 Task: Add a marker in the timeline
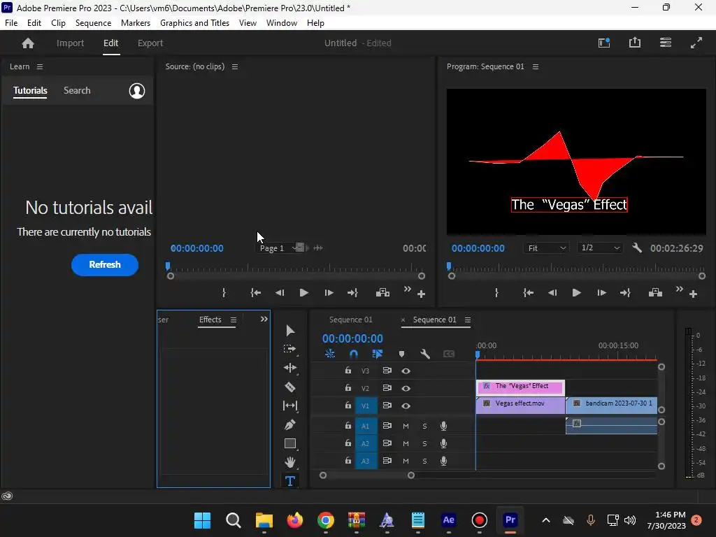pyautogui.click(x=401, y=354)
